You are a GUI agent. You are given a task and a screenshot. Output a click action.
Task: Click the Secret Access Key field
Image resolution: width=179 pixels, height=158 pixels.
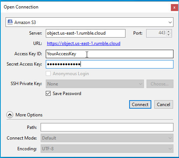coord(110,64)
